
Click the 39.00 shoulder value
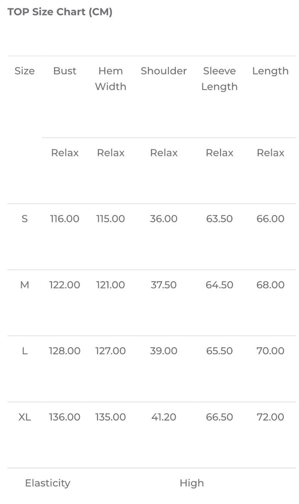click(163, 351)
